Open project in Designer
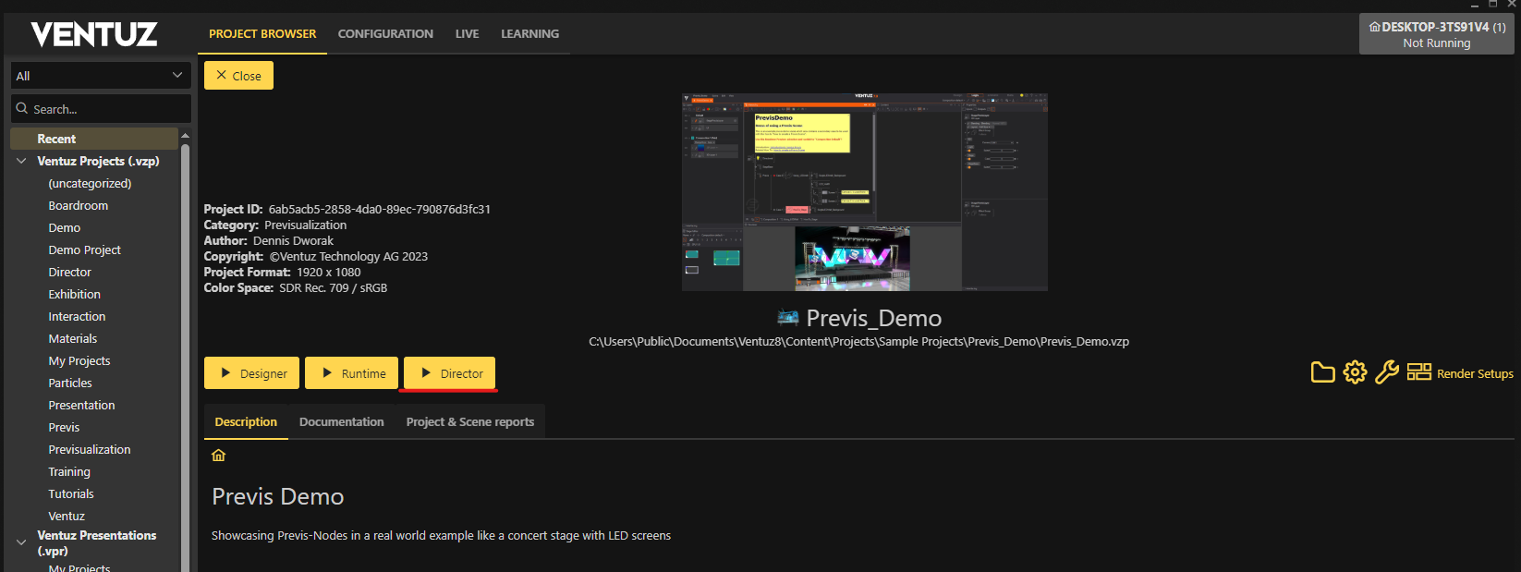 (251, 373)
